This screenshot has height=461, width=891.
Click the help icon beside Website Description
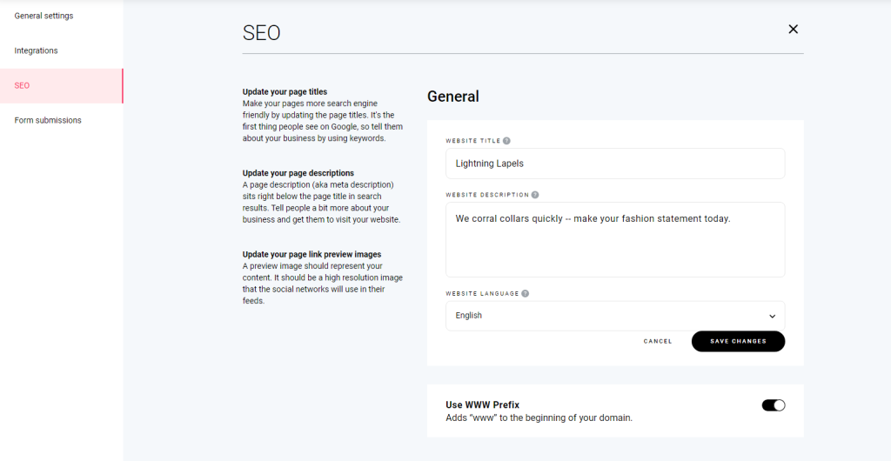click(535, 195)
